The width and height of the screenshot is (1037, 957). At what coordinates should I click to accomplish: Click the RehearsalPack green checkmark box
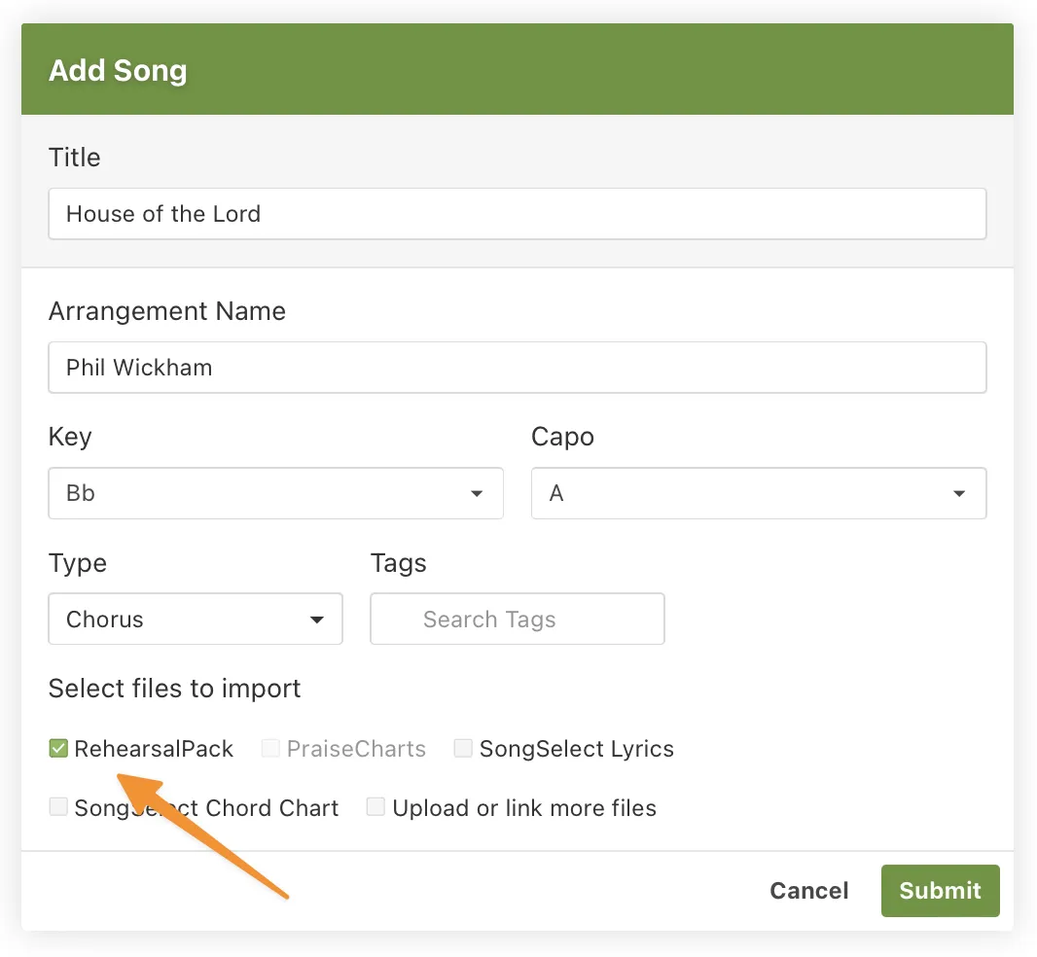tap(58, 748)
